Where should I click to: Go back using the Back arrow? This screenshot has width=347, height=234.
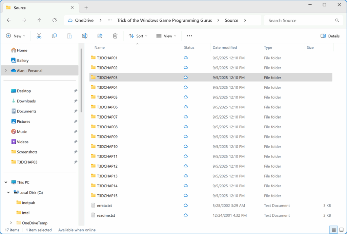[9, 20]
